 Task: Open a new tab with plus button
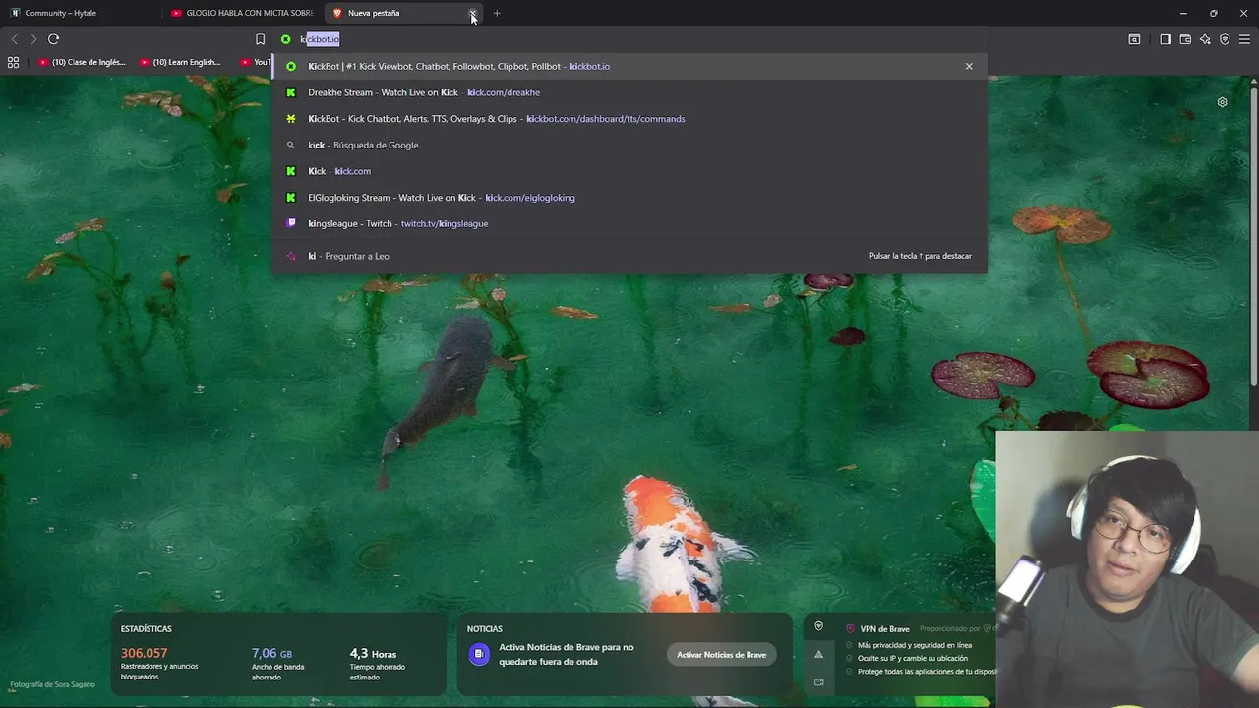497,13
